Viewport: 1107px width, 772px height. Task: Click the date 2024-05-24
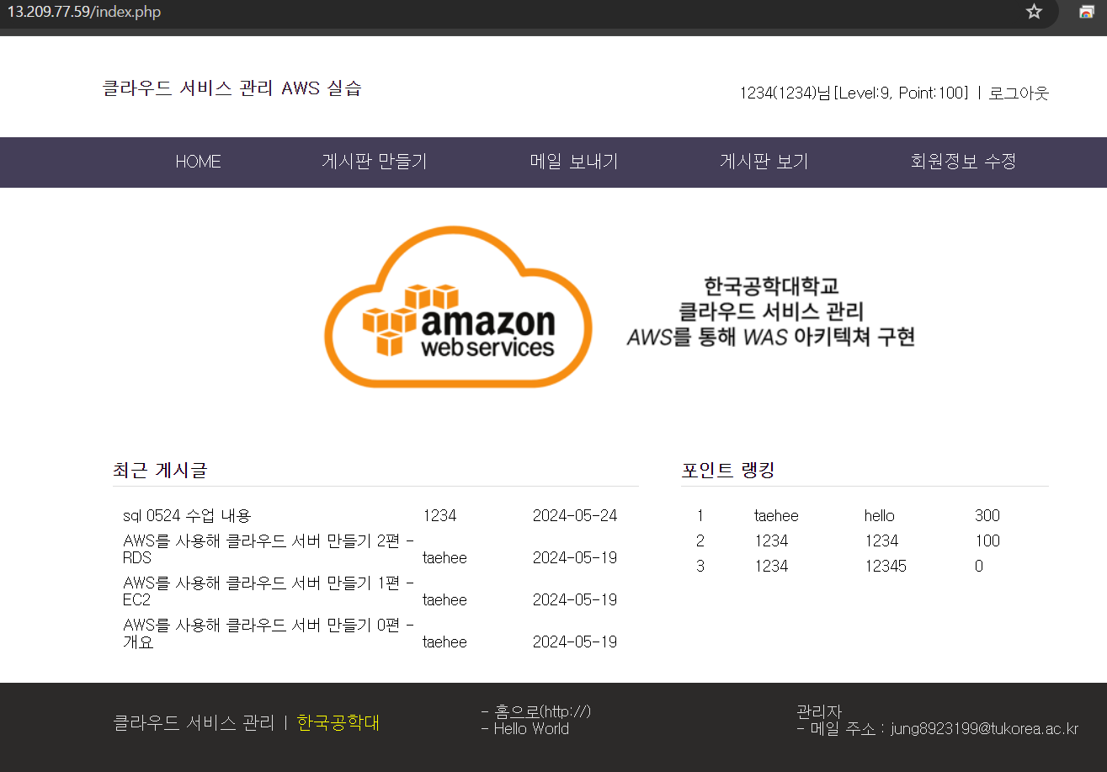575,516
